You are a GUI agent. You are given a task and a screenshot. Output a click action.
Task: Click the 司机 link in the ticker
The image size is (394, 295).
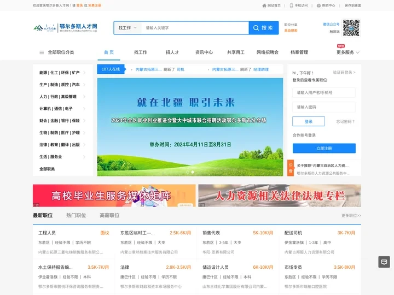pos(181,69)
